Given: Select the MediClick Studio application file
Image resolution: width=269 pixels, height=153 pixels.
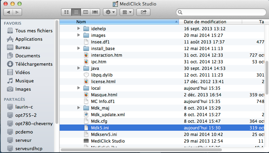Looking at the screenshot, I should 108,141.
